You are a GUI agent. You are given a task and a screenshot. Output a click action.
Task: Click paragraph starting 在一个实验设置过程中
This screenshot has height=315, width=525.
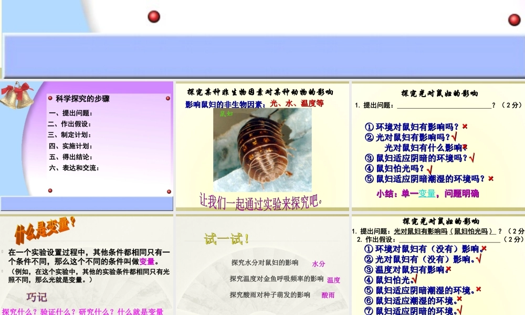point(89,257)
